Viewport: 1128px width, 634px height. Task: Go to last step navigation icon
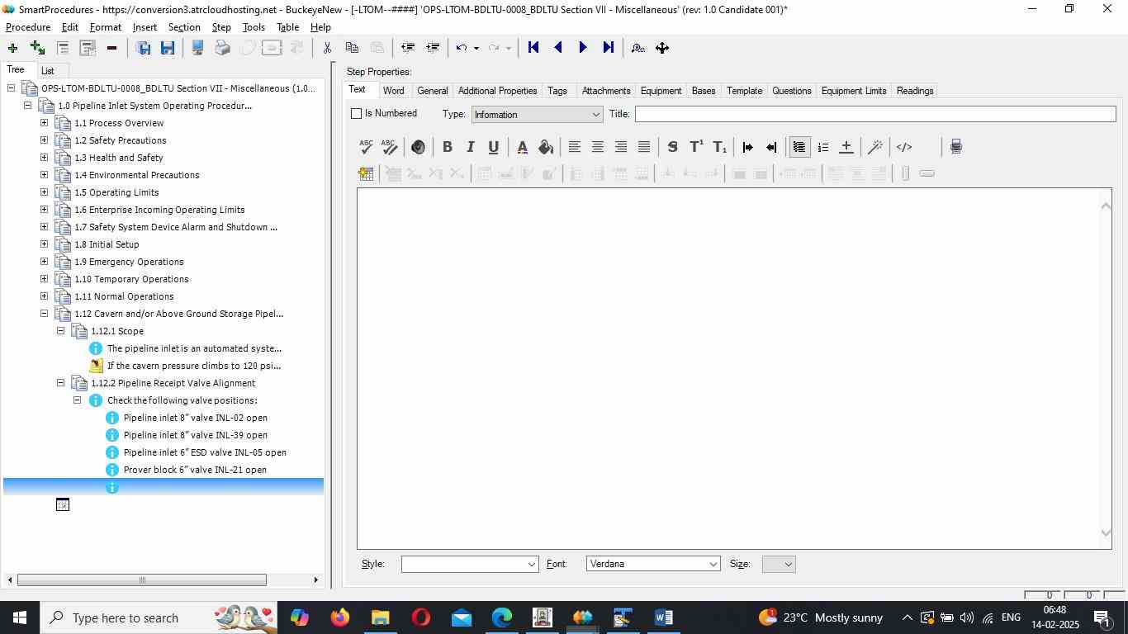[609, 48]
